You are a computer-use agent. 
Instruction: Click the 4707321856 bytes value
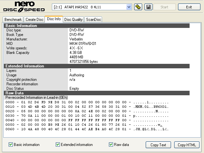click(84, 62)
